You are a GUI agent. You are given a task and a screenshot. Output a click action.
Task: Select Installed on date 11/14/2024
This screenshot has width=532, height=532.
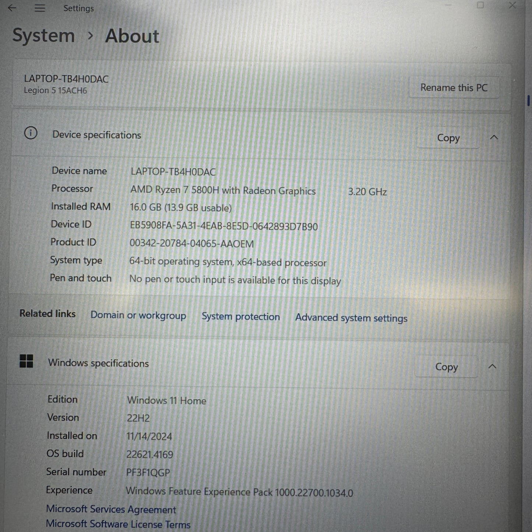(x=149, y=436)
